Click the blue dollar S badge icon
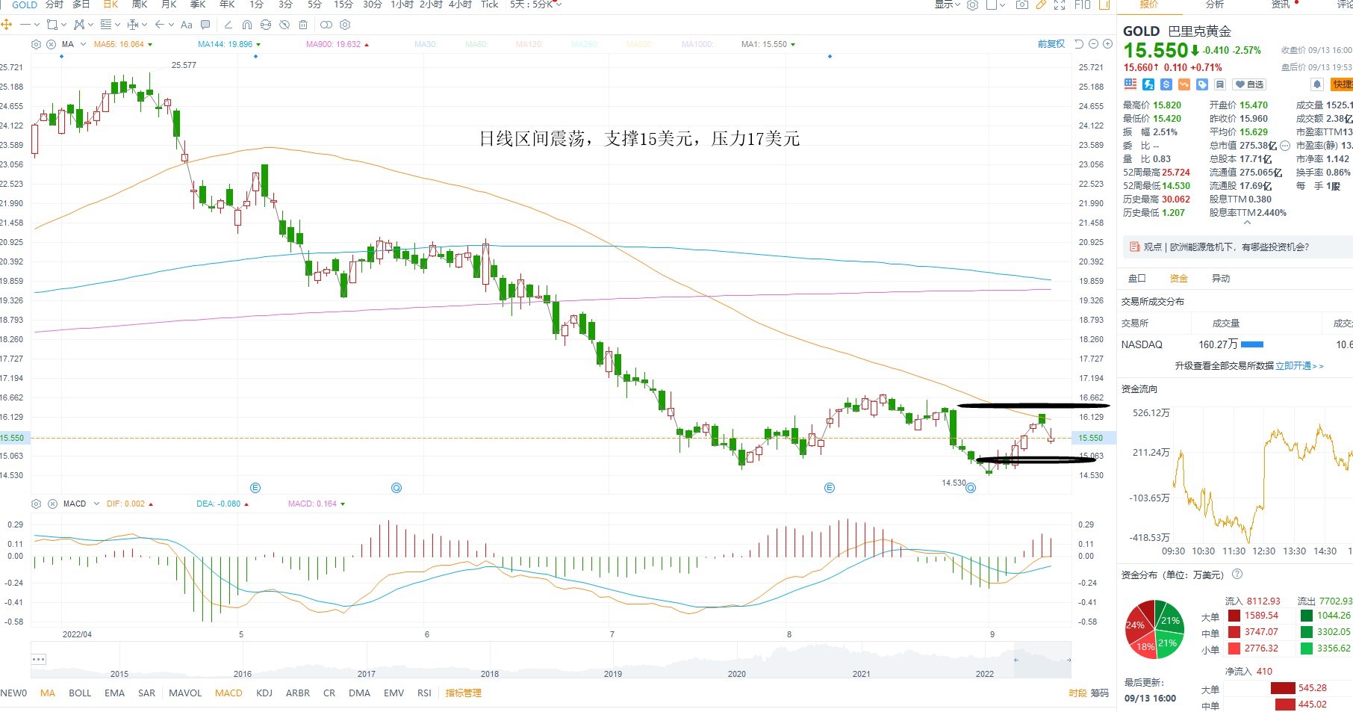This screenshot has width=1353, height=712. click(1166, 84)
